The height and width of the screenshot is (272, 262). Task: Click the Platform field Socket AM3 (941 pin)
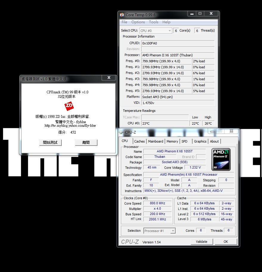click(x=178, y=97)
